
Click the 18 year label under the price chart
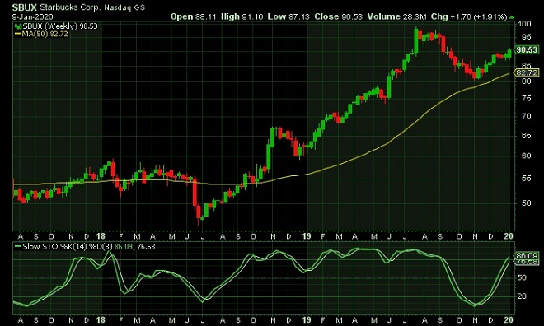pyautogui.click(x=101, y=236)
